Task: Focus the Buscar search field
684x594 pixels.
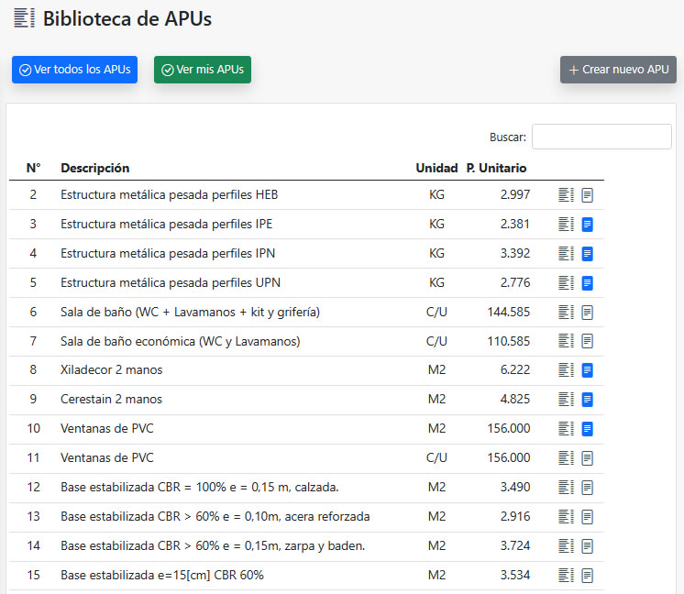Action: [x=601, y=137]
